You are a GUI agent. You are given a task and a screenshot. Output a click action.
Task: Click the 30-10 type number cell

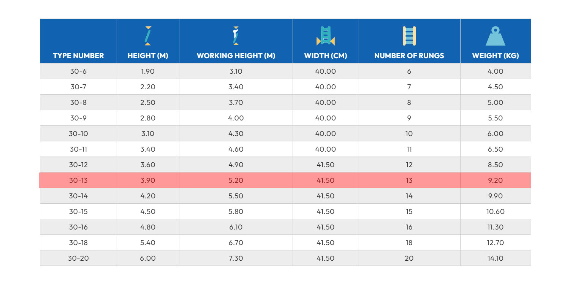(78, 134)
